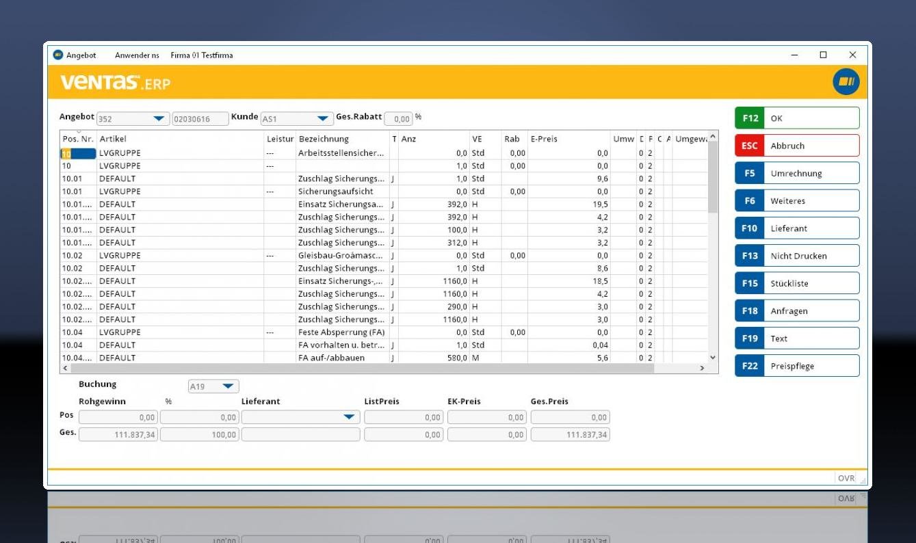Click the quantity cell 580,0

[x=434, y=358]
